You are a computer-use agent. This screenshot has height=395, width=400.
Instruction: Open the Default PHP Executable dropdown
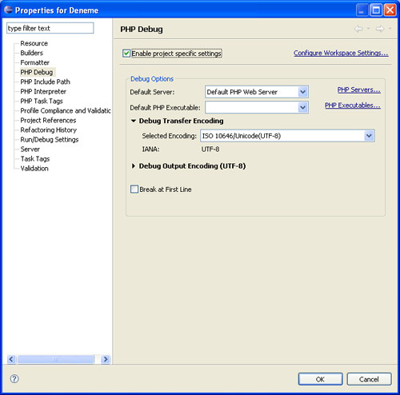302,107
